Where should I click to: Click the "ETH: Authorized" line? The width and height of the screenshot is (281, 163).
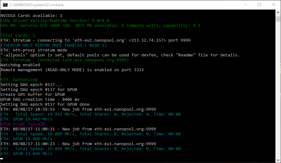[19, 79]
